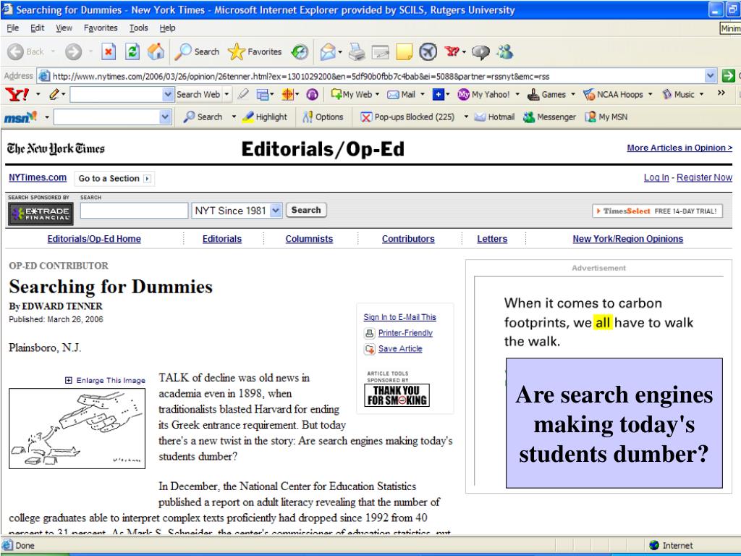Image resolution: width=741 pixels, height=556 pixels.
Task: Click the Save Article link
Action: point(400,348)
